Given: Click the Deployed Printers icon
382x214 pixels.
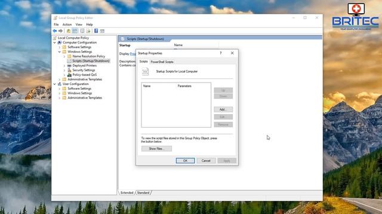Looking at the screenshot, I should click(x=69, y=65).
